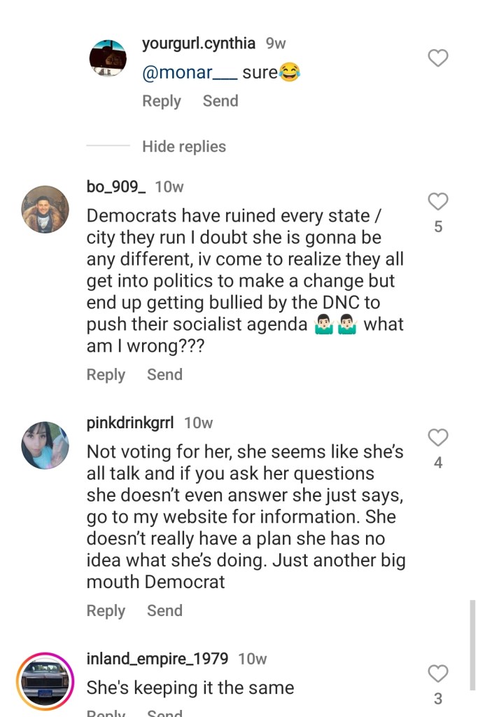478x717 pixels.
Task: Open yourgurl.cynthia's profile picture
Action: pos(108,58)
